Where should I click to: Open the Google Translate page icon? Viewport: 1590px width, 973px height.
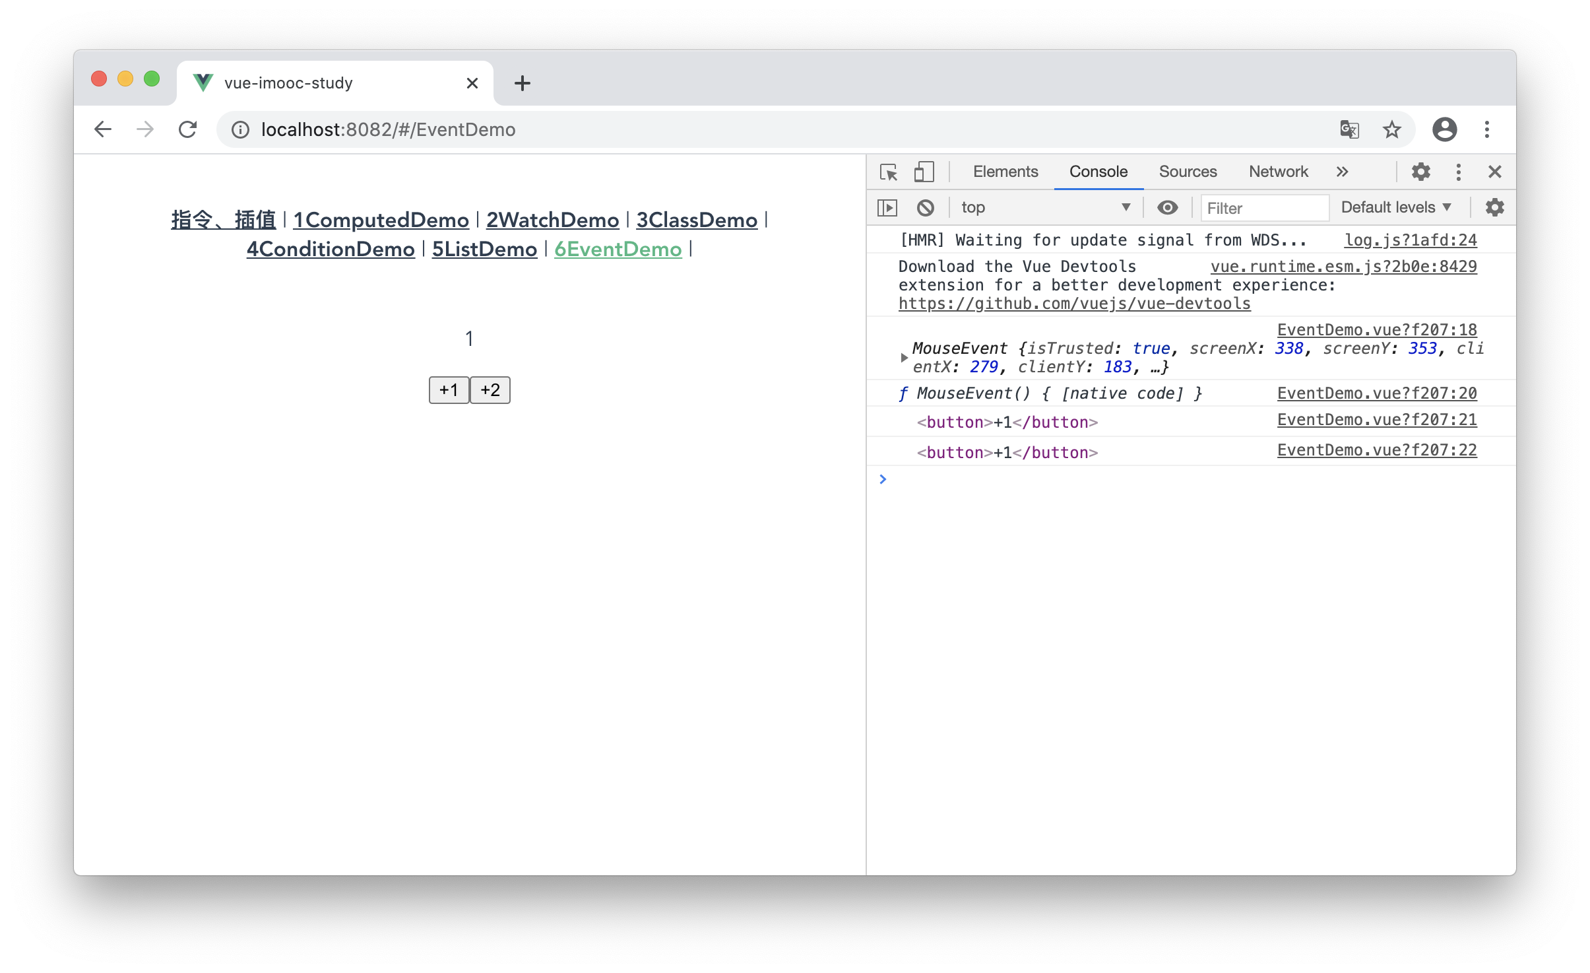pyautogui.click(x=1350, y=129)
